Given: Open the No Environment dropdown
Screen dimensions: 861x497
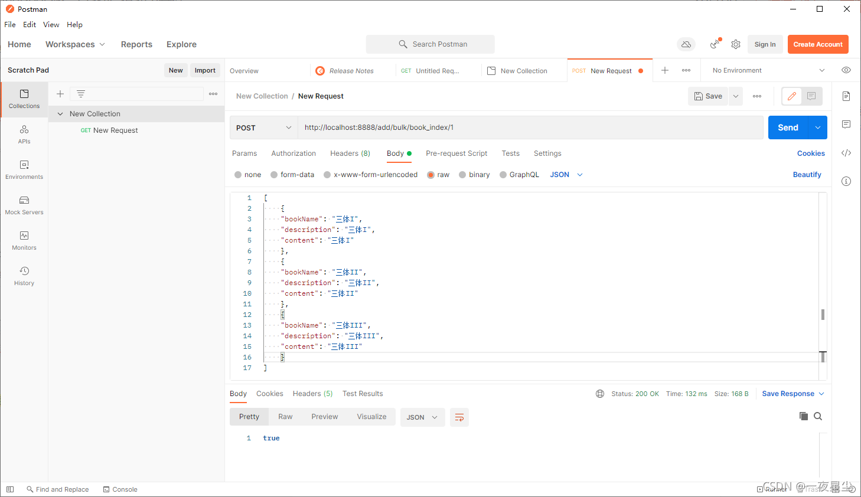Looking at the screenshot, I should pyautogui.click(x=768, y=70).
